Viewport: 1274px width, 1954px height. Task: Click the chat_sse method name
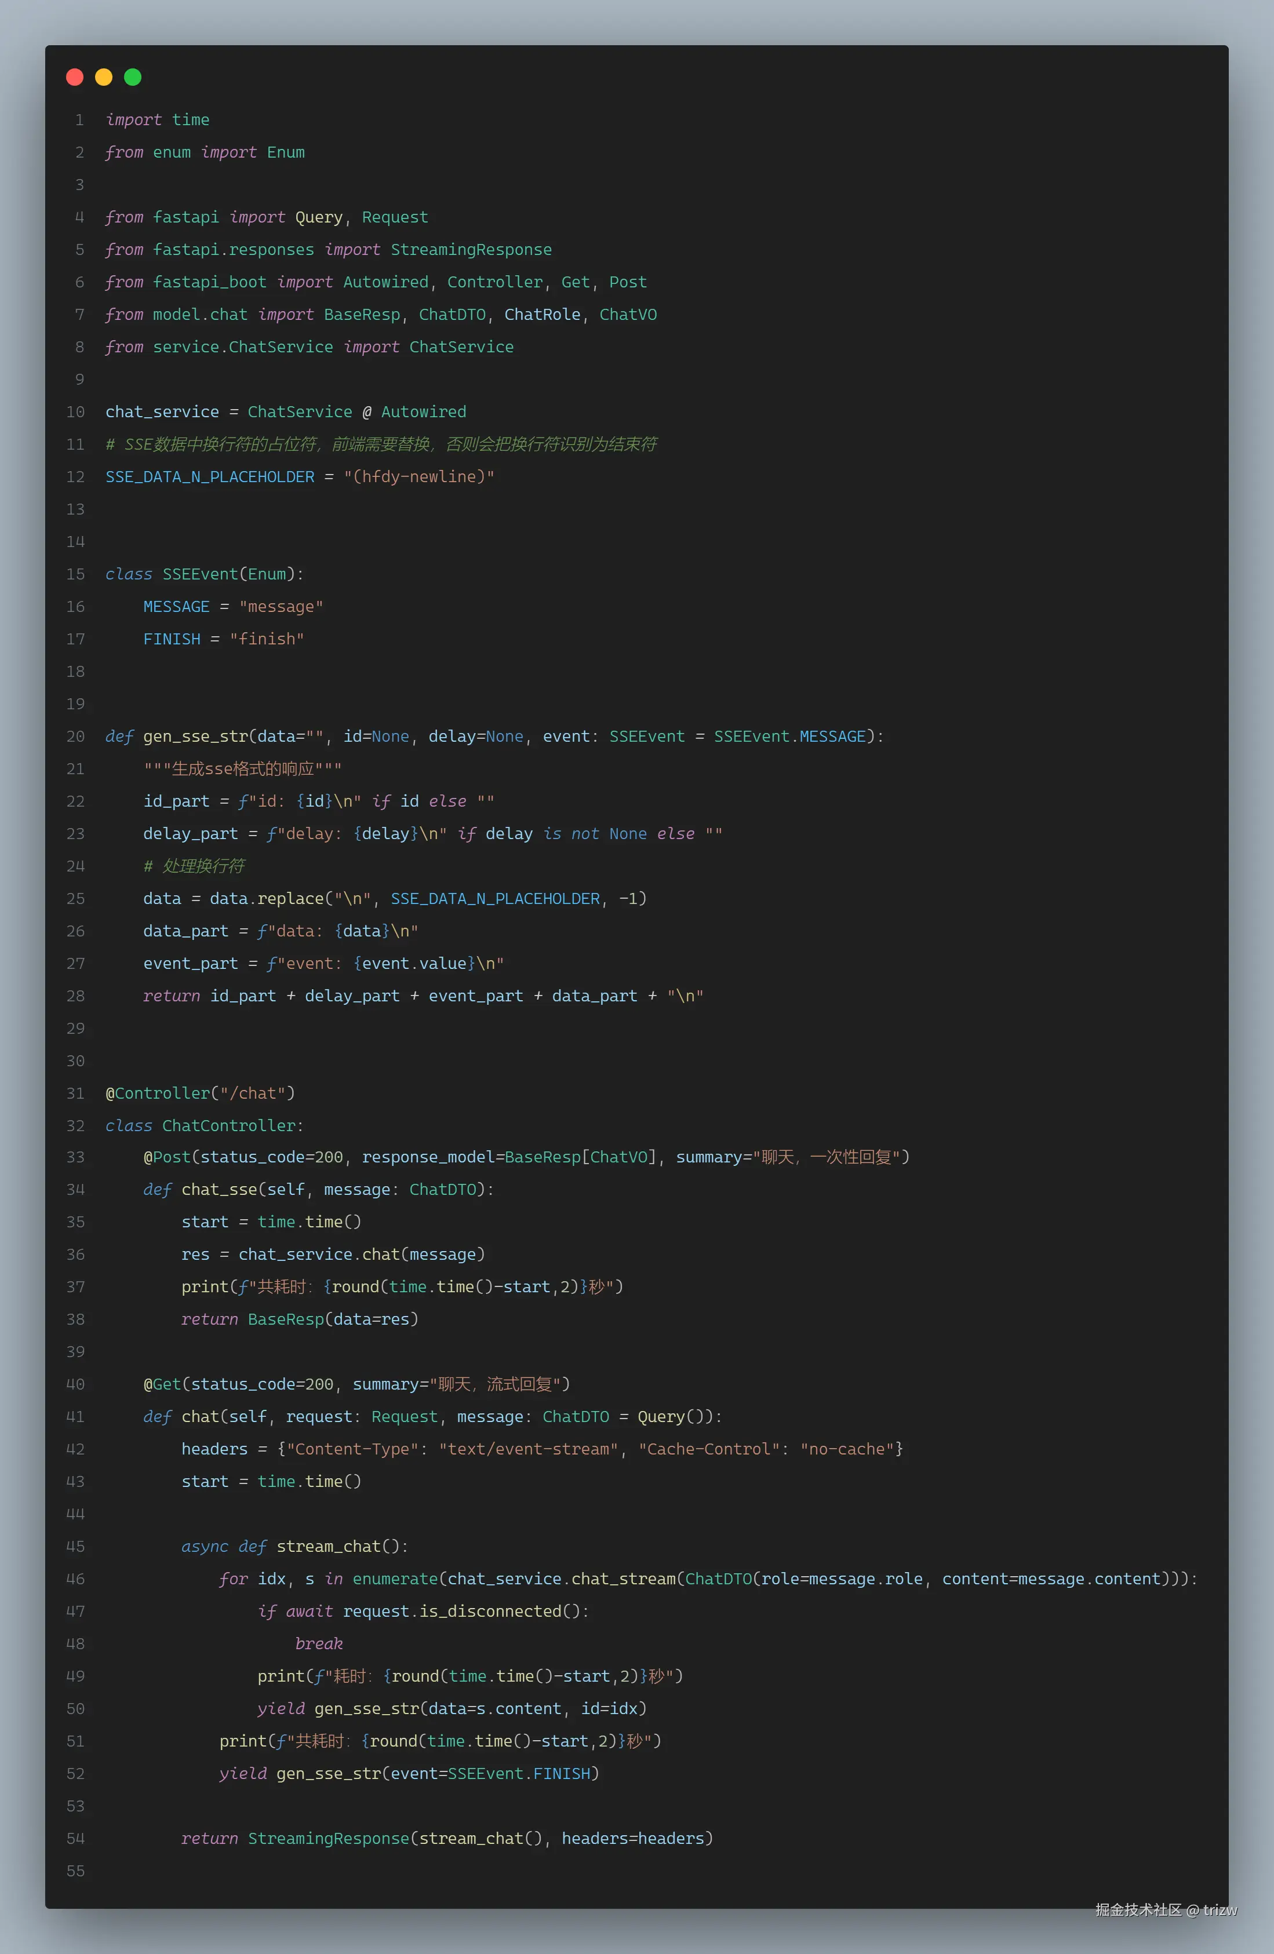click(x=219, y=1190)
